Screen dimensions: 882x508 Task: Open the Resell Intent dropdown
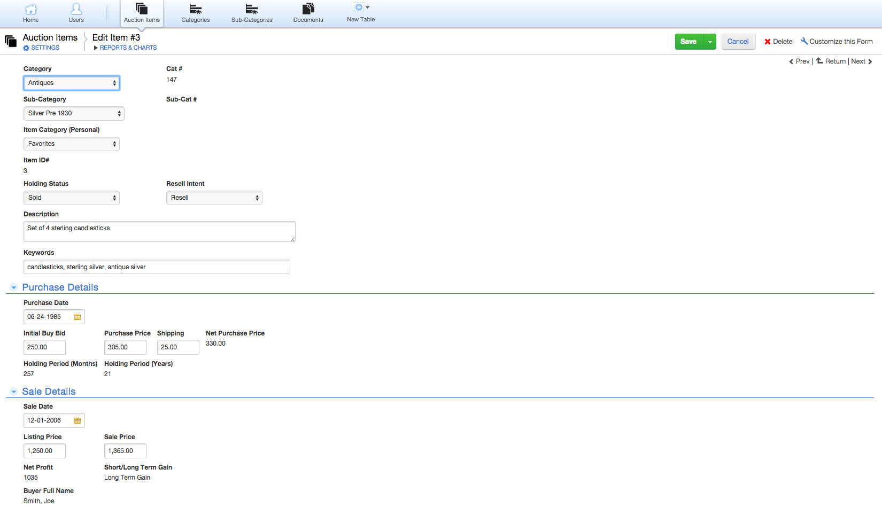[214, 198]
